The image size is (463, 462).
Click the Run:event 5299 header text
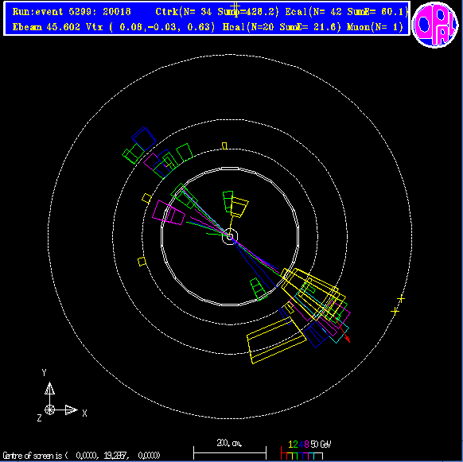[72, 12]
